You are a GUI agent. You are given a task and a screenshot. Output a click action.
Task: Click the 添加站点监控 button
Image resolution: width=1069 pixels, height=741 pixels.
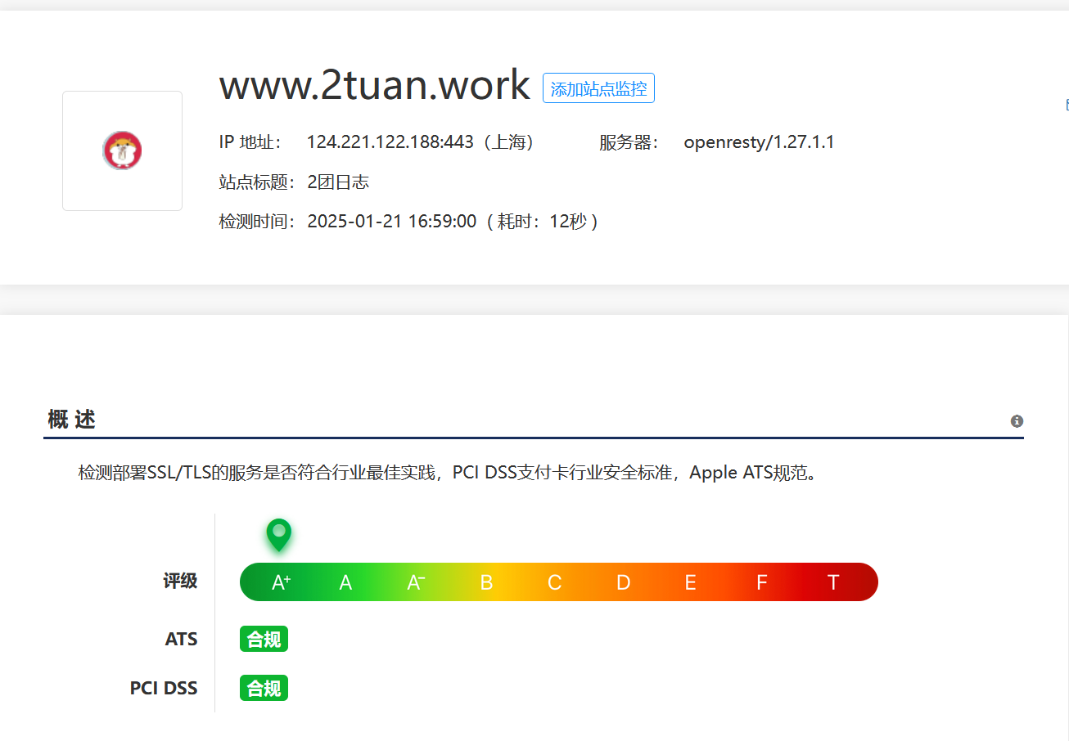598,88
